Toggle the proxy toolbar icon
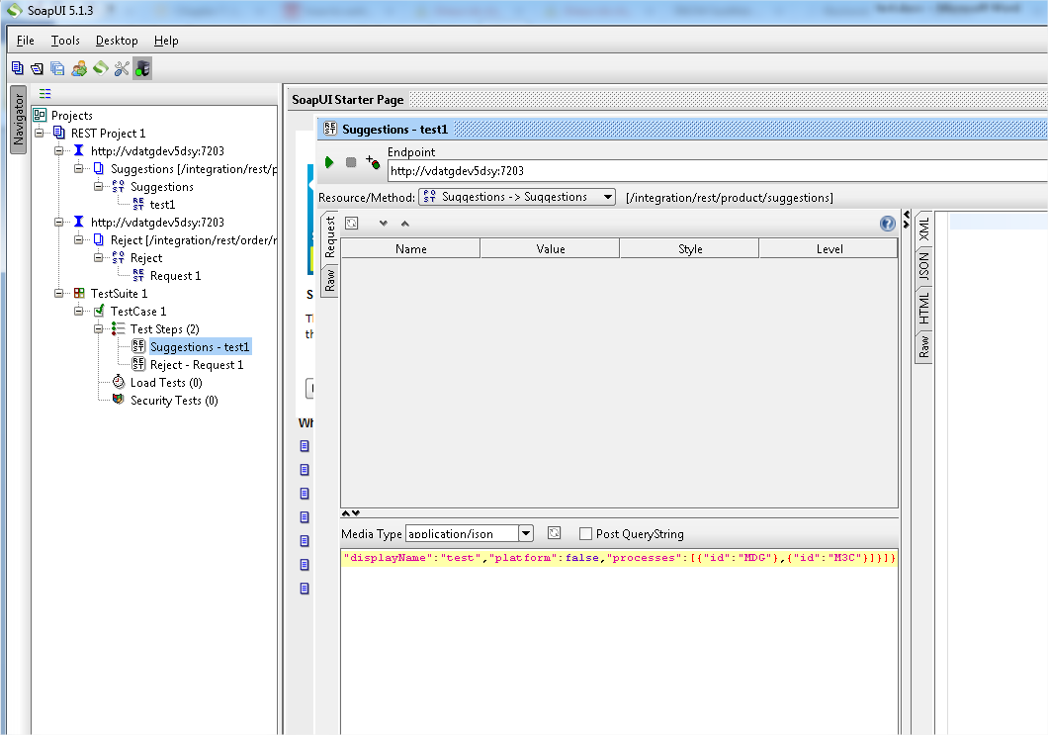This screenshot has height=735, width=1048. tap(142, 68)
